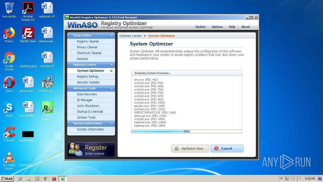Select IMEDICTUPDATE.EXE process row
This screenshot has width=323, height=182.
155,112
